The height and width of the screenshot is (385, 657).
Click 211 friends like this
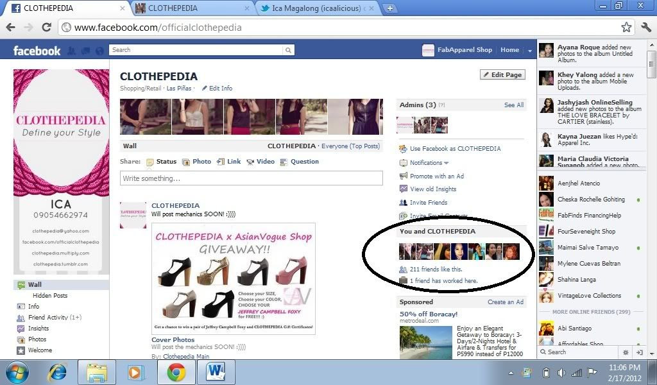tap(436, 269)
